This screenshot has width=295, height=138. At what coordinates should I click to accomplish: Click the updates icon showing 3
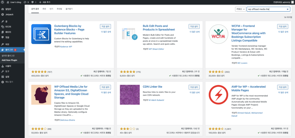coord(25,2)
